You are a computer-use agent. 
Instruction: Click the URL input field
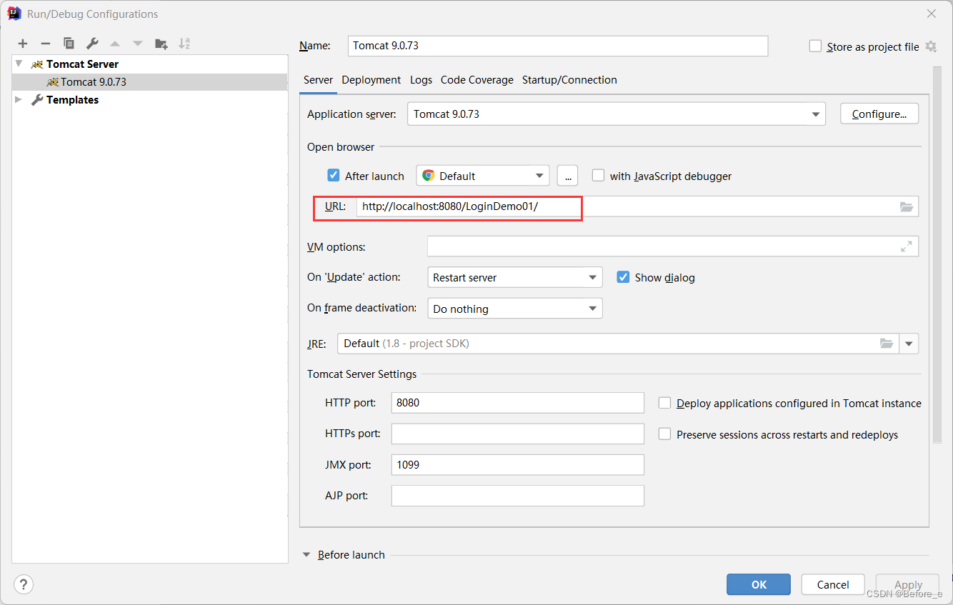click(637, 206)
